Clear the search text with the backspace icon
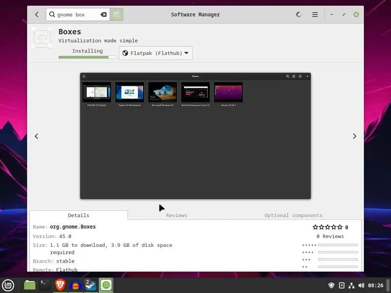 click(103, 15)
